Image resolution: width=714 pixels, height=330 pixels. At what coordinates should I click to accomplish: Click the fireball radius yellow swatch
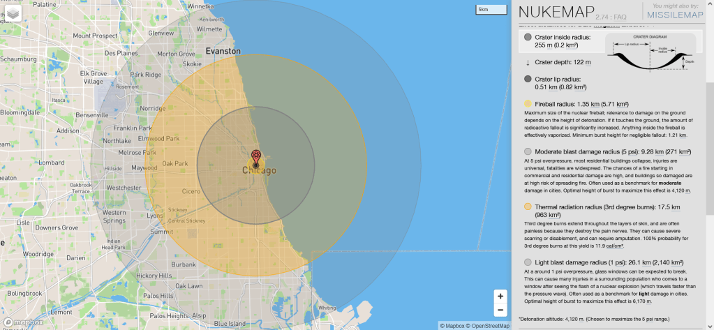click(x=528, y=104)
